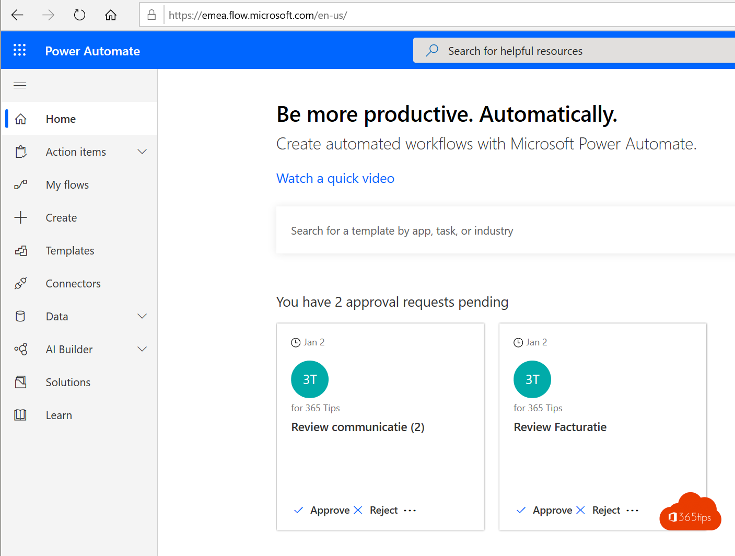Click the My flows icon
The height and width of the screenshot is (556, 735).
coord(21,185)
